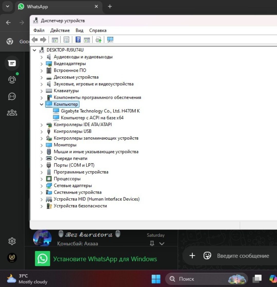Expand Аудиовходы и аудиовыходы
Image resolution: width=277 pixels, height=287 pixels.
pyautogui.click(x=42, y=57)
